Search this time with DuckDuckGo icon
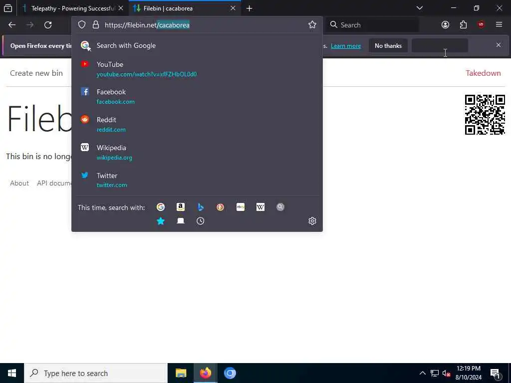The image size is (511, 383). coord(220,207)
